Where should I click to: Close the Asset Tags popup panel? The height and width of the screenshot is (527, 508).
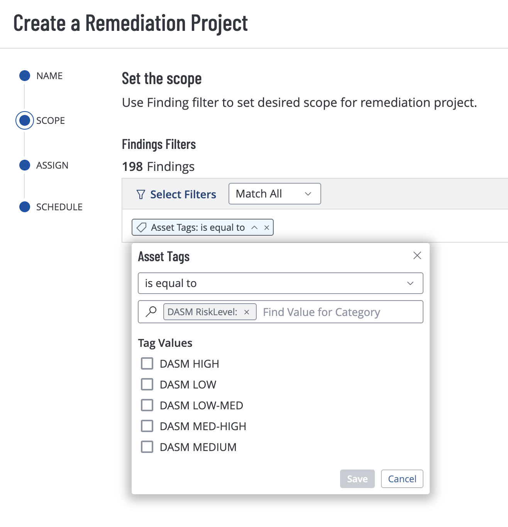[x=417, y=255]
